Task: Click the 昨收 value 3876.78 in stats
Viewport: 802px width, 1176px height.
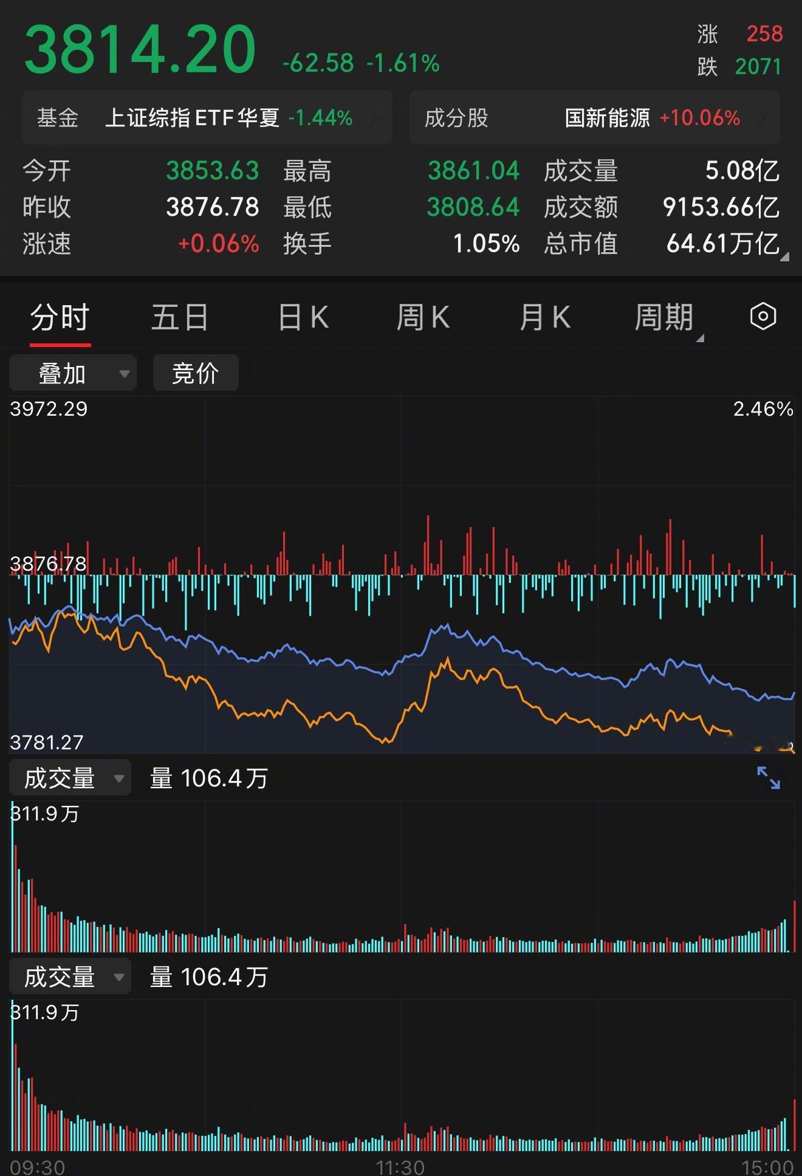Action: 213,207
